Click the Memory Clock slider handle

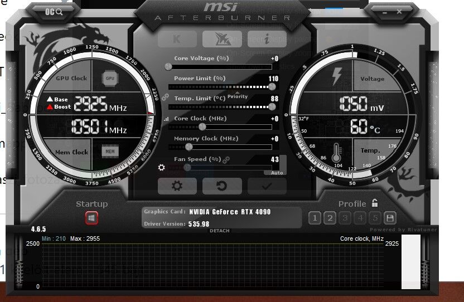(x=189, y=147)
